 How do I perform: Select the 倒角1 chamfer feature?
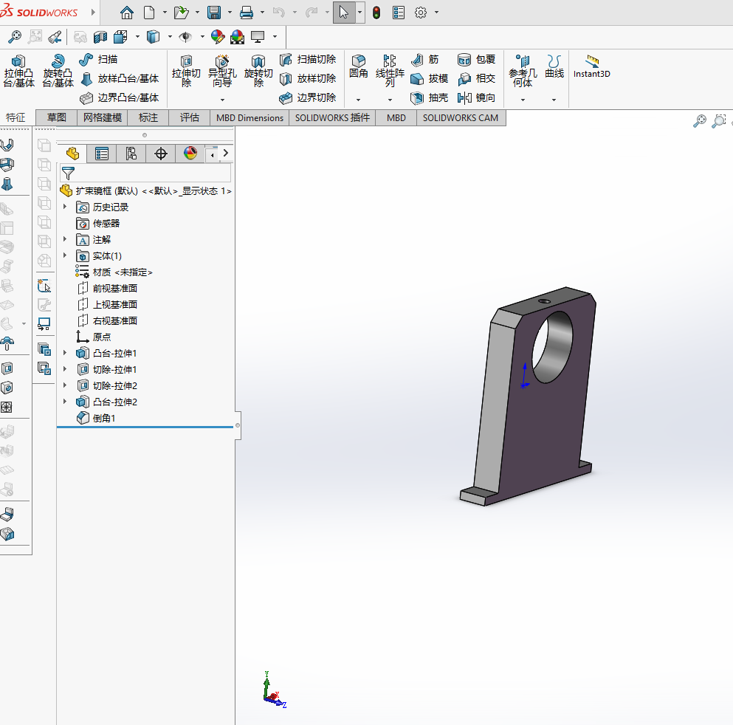click(x=96, y=419)
